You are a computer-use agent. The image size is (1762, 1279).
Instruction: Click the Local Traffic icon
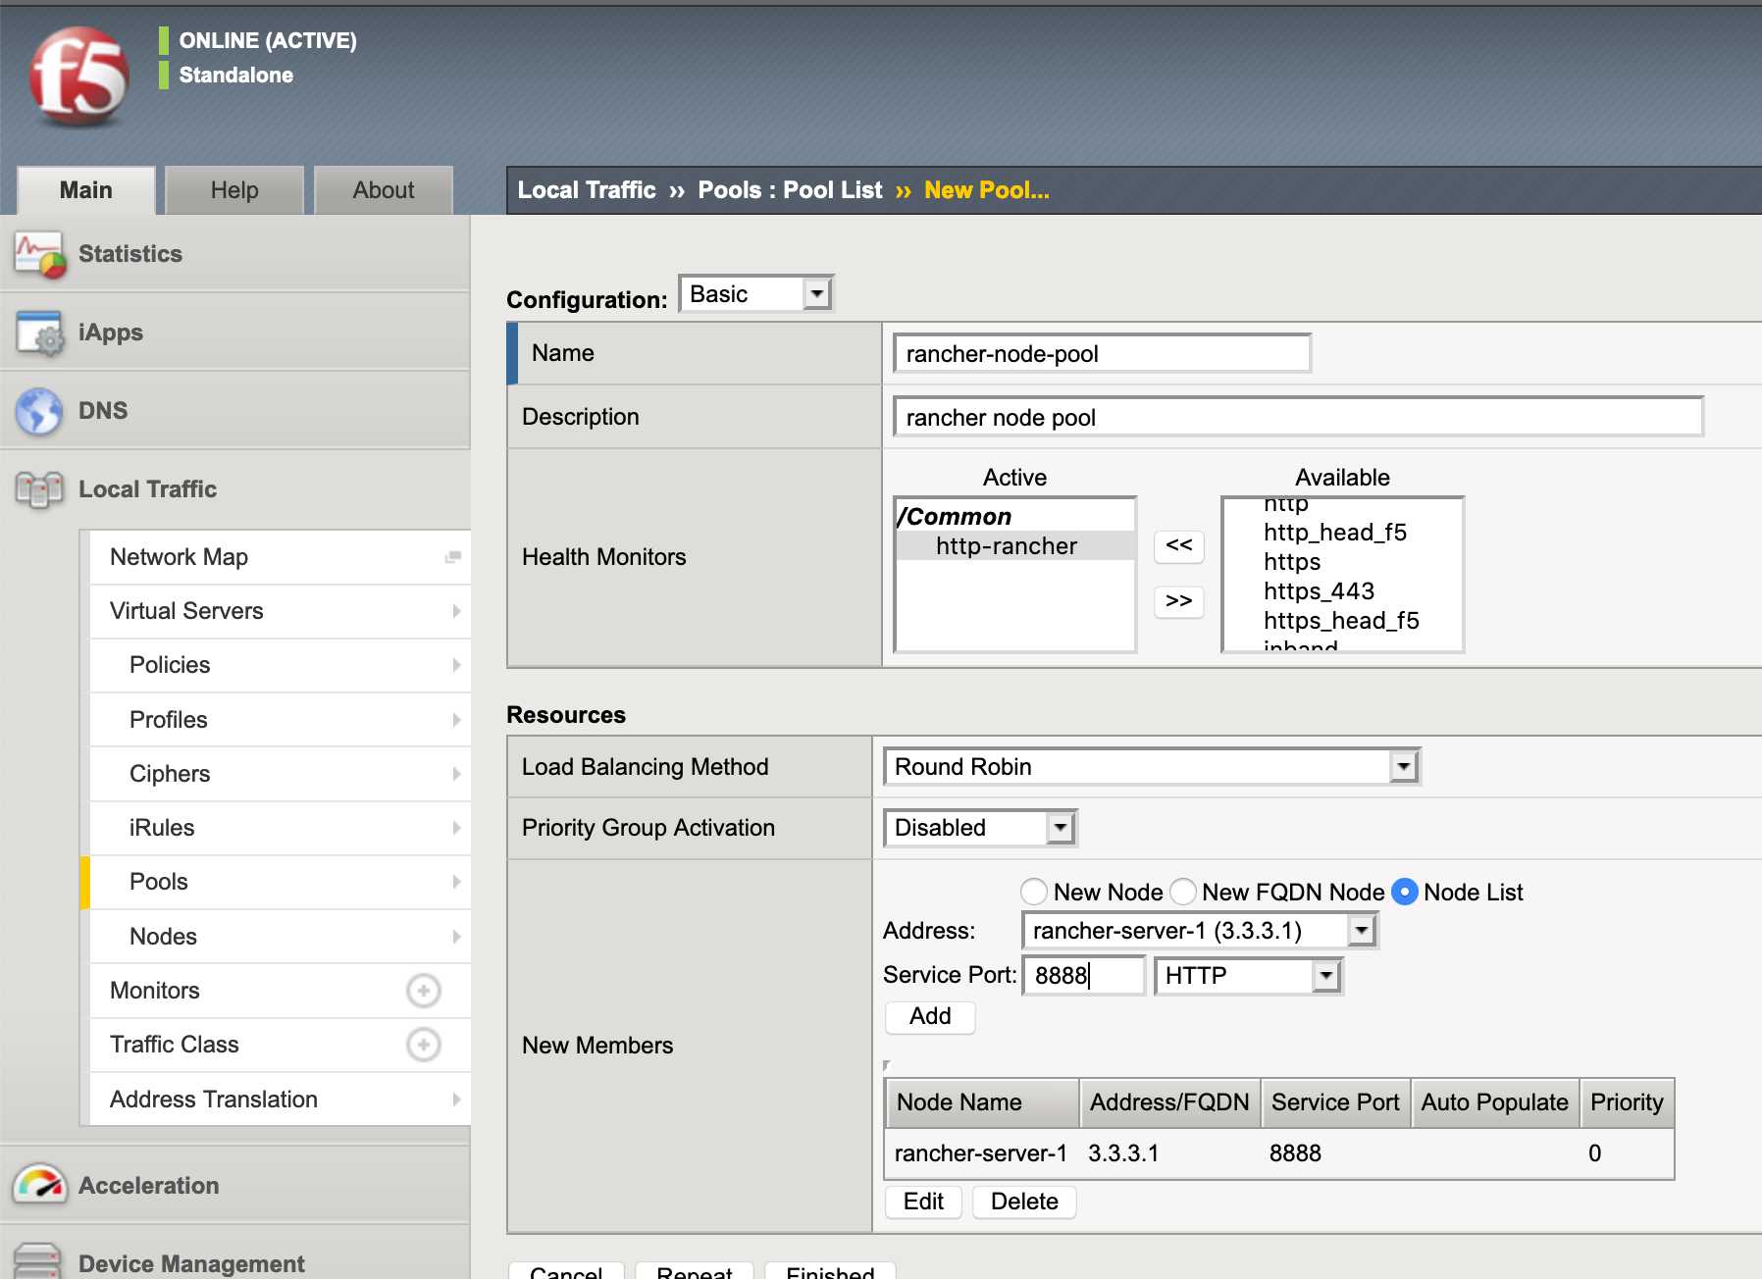click(39, 489)
